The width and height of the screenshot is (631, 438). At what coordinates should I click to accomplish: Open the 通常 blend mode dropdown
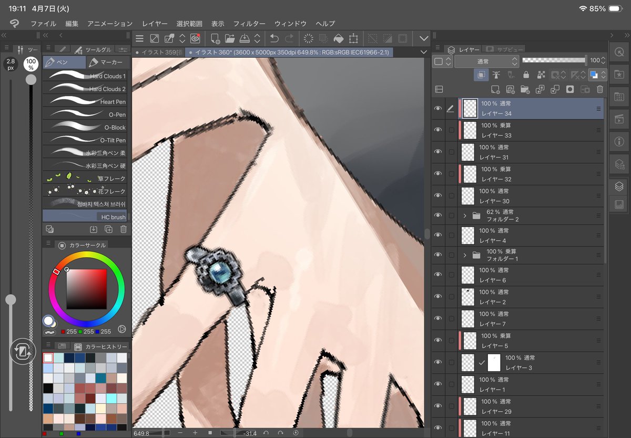pos(484,61)
